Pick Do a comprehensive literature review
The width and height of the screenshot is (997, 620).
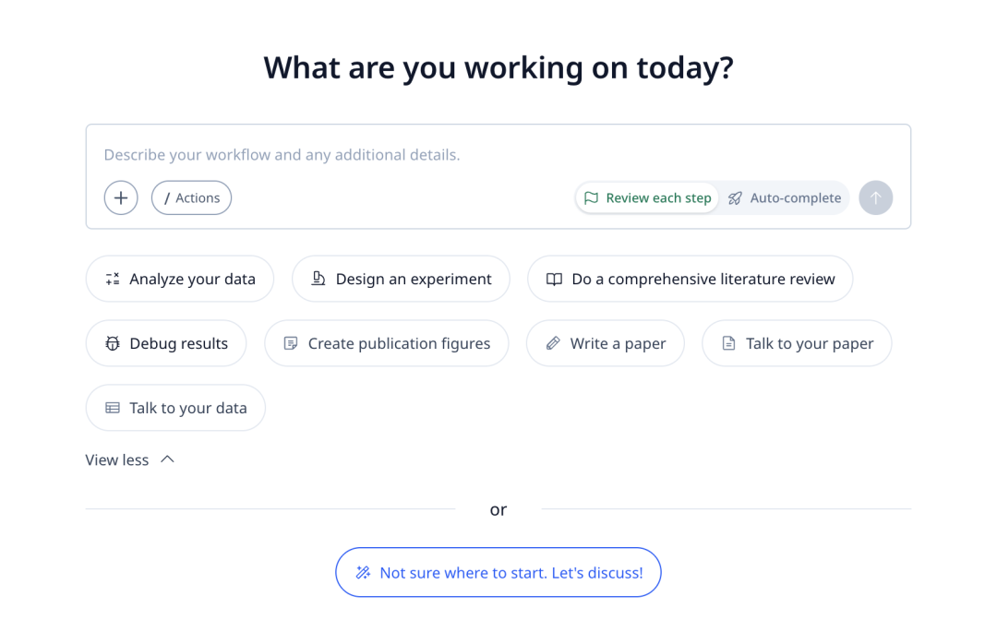[690, 279]
